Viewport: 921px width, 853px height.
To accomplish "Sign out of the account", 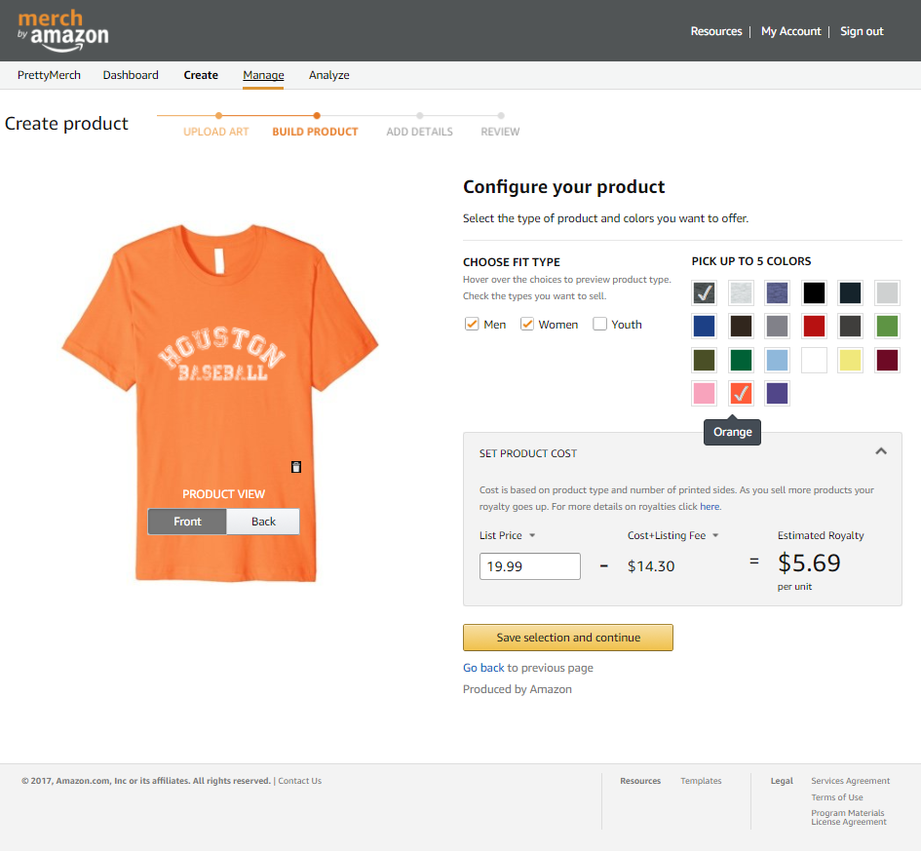I will click(x=862, y=30).
